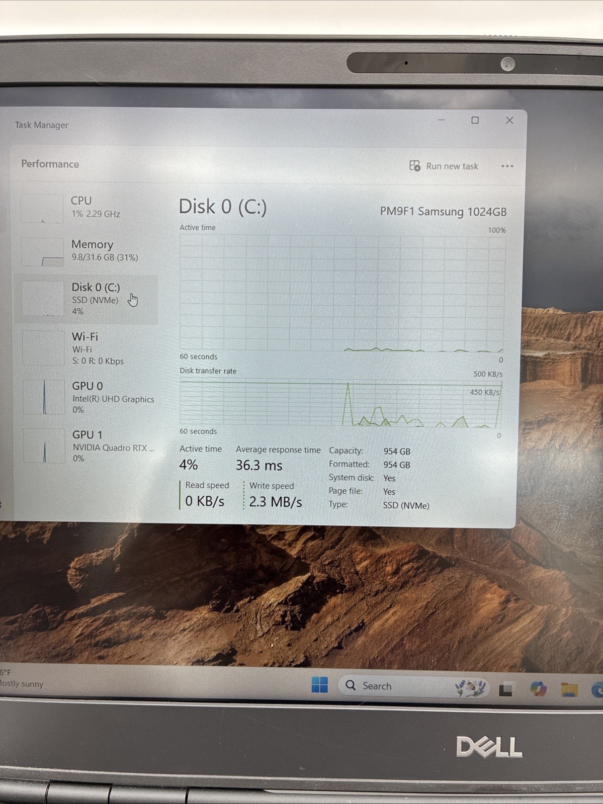Click the taskbar Search box
Screen dimensions: 603x804
tap(413, 686)
